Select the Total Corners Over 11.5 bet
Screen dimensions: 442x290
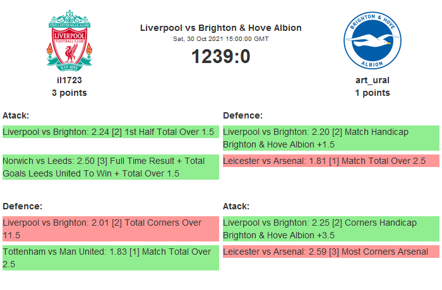tap(110, 229)
